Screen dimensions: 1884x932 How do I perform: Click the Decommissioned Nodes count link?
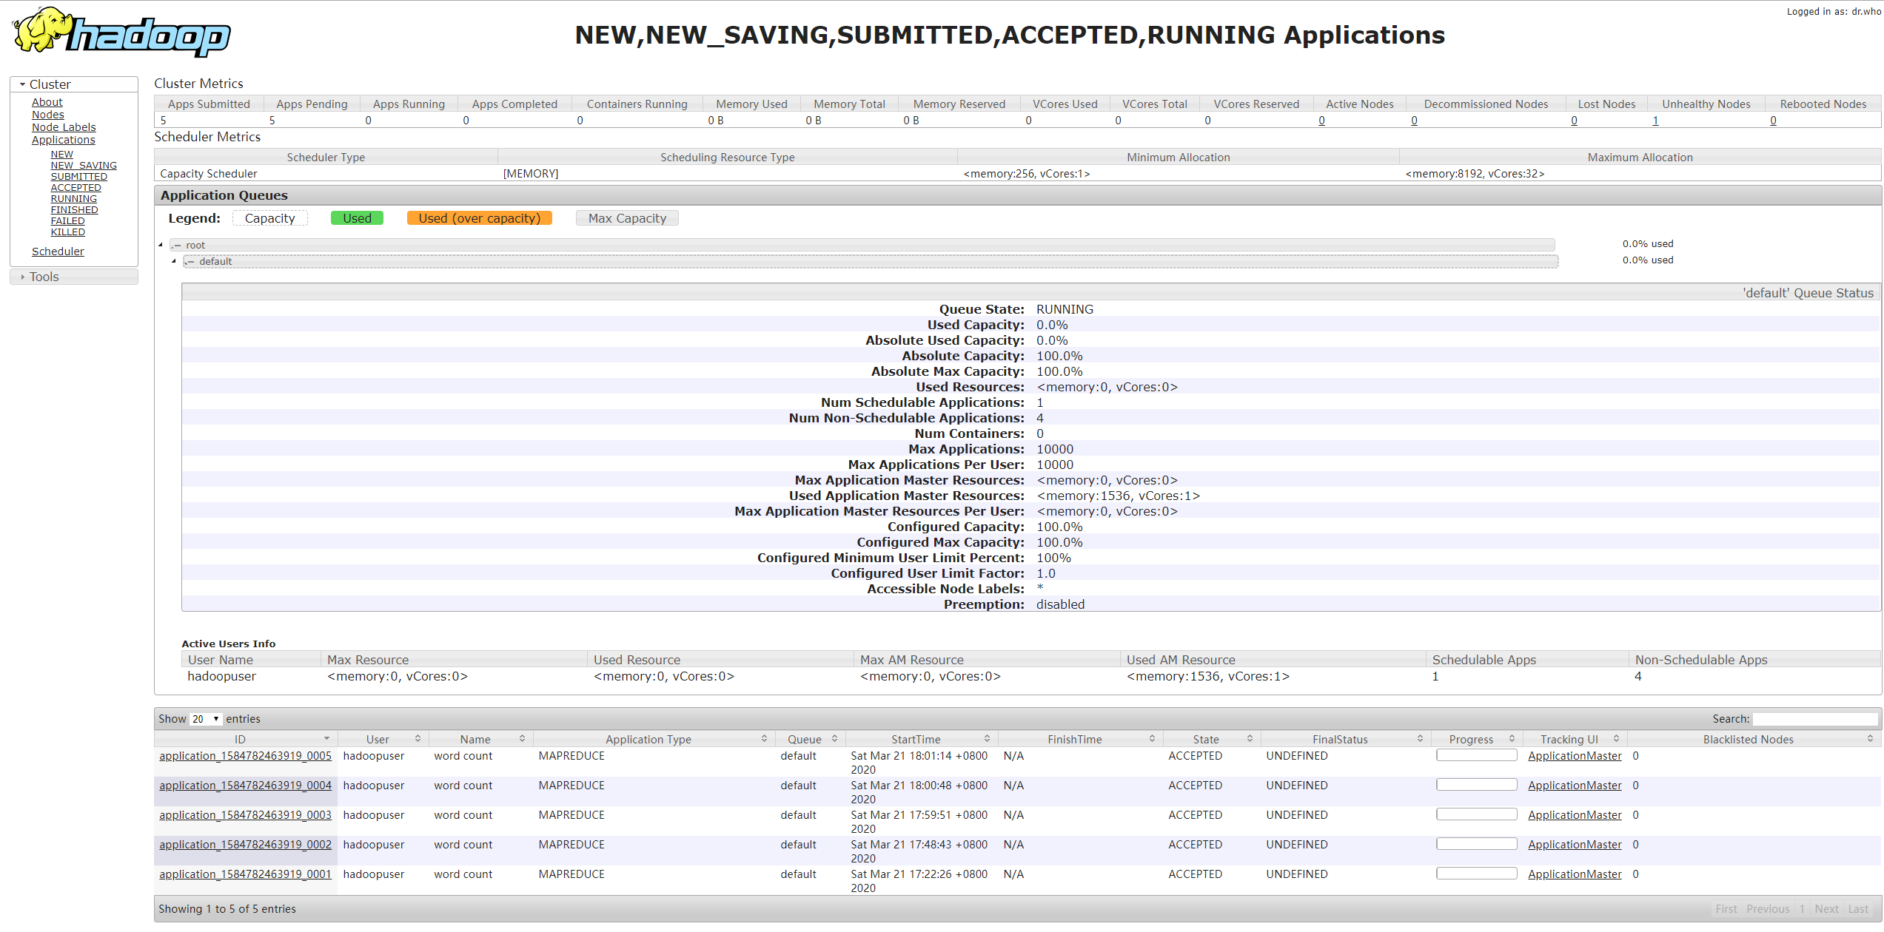point(1414,121)
